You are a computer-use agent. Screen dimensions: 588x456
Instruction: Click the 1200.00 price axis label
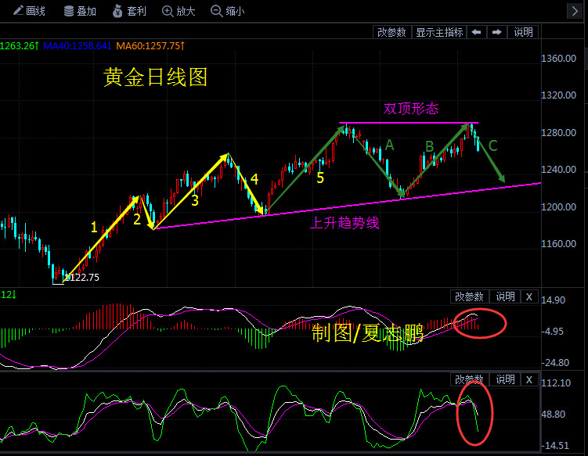(x=558, y=206)
